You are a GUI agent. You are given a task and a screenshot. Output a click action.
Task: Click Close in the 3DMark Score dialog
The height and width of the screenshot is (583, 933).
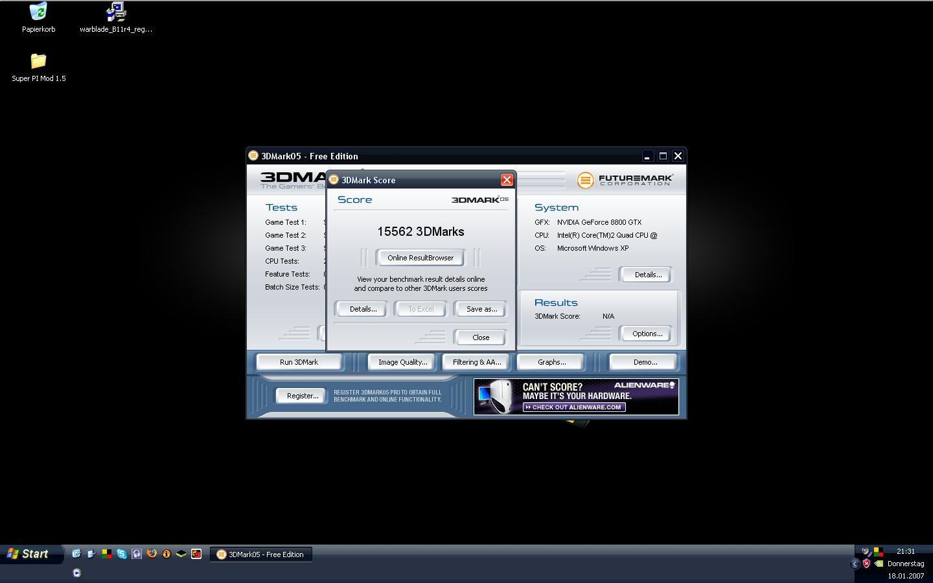click(481, 337)
